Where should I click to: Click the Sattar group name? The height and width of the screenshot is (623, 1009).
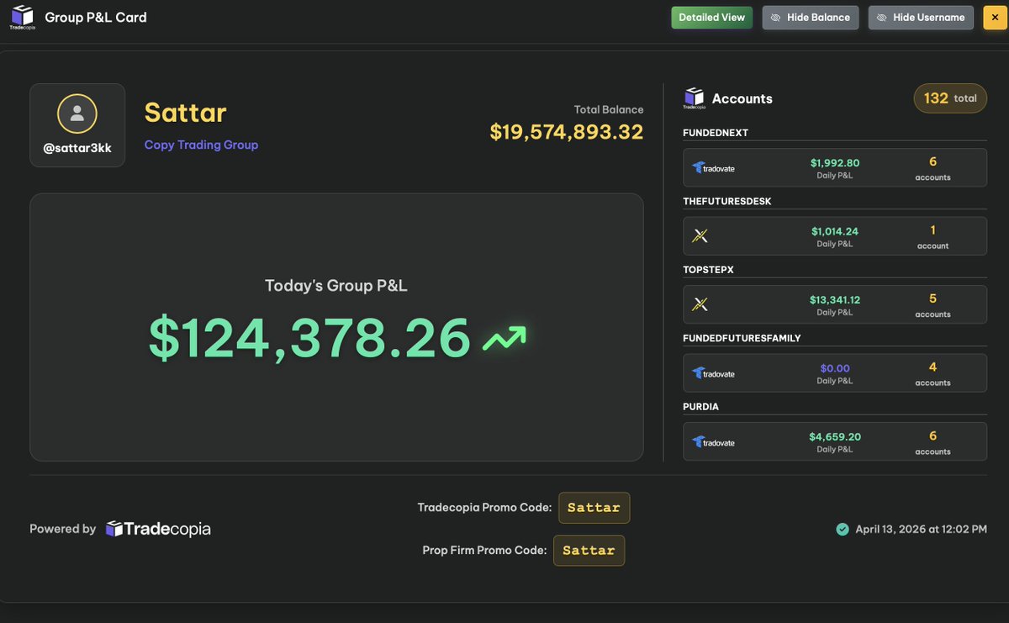[186, 113]
